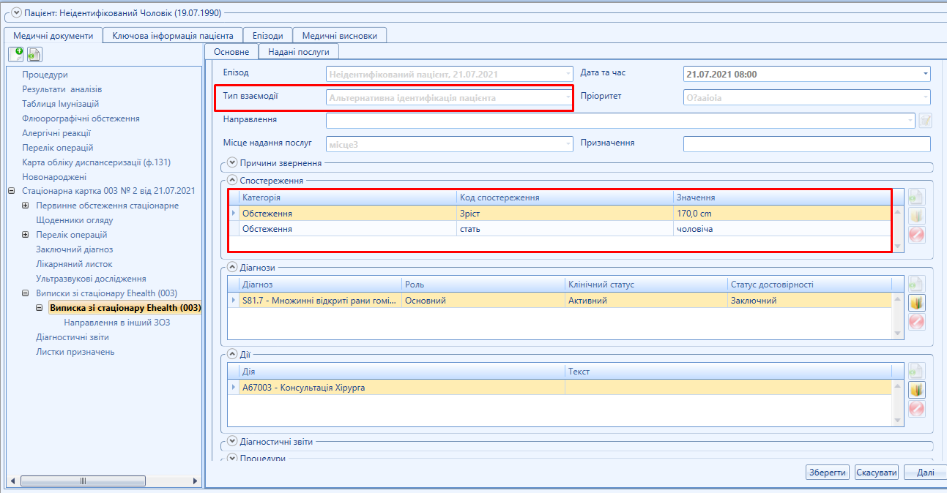Collapse the Діагнози section

click(232, 268)
